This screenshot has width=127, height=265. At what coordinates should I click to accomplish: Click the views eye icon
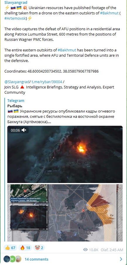pos(85,250)
